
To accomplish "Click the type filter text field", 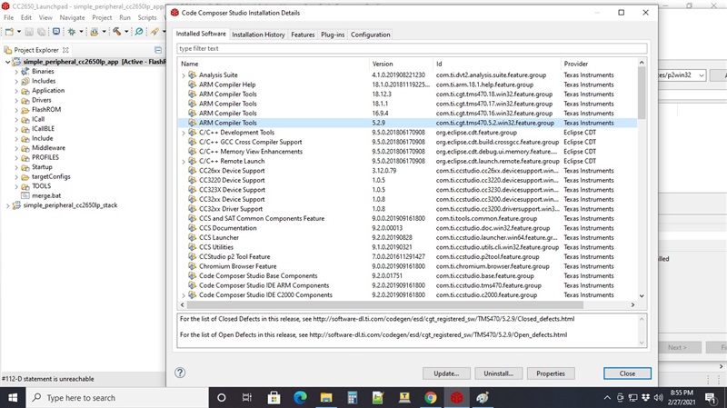I will pyautogui.click(x=412, y=48).
